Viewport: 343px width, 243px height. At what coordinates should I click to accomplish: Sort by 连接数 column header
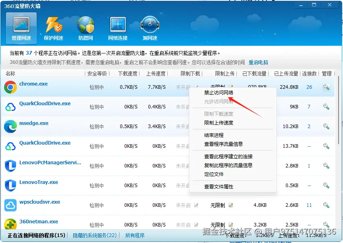[x=309, y=74]
